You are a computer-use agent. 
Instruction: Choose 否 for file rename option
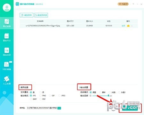point(40,92)
